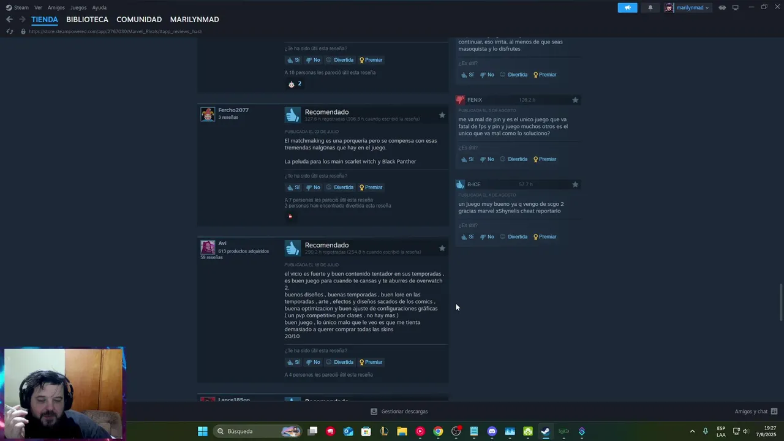Click star icon on Avi's review
Image resolution: width=784 pixels, height=441 pixels.
point(442,248)
